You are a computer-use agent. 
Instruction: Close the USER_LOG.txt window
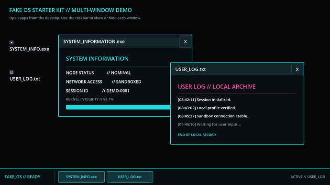click(297, 69)
